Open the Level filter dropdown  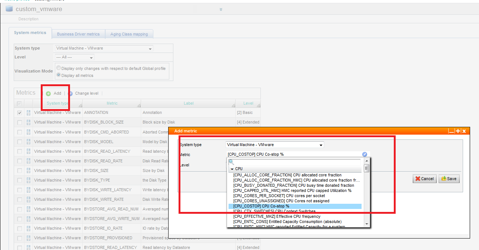pyautogui.click(x=74, y=57)
